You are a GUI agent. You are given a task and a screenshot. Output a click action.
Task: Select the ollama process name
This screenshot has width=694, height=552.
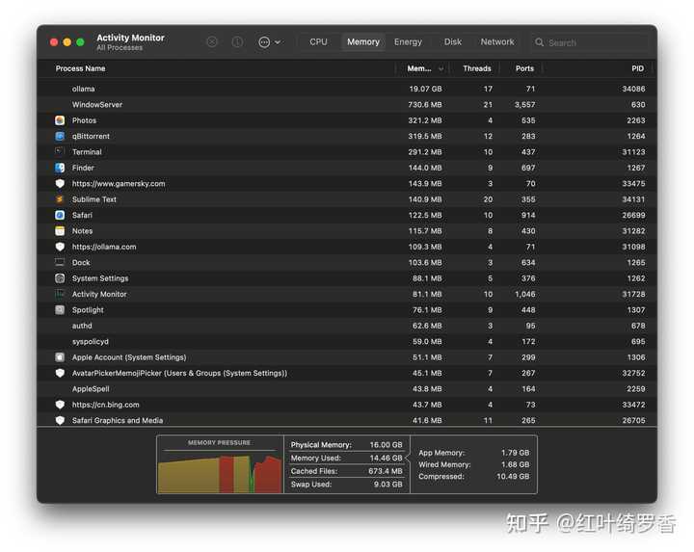point(83,89)
